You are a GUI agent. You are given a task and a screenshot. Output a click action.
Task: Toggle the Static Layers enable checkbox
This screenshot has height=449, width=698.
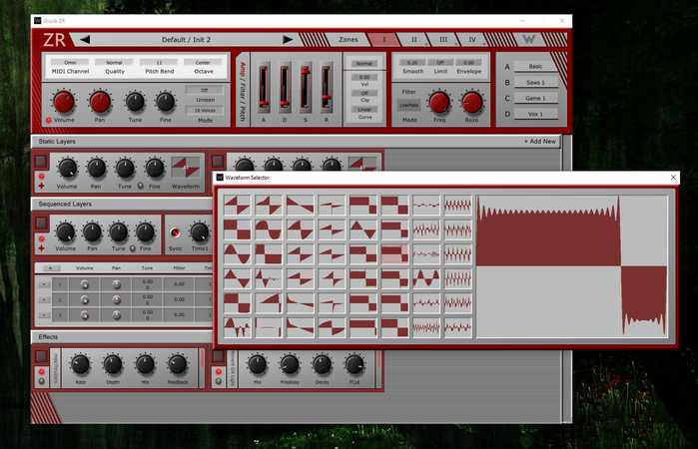coord(41,161)
